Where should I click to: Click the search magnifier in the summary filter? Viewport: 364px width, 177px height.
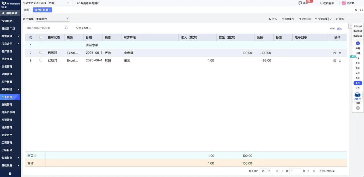(66, 28)
